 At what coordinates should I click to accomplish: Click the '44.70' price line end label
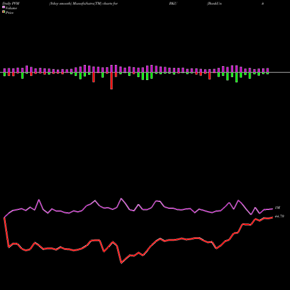[x=280, y=216]
